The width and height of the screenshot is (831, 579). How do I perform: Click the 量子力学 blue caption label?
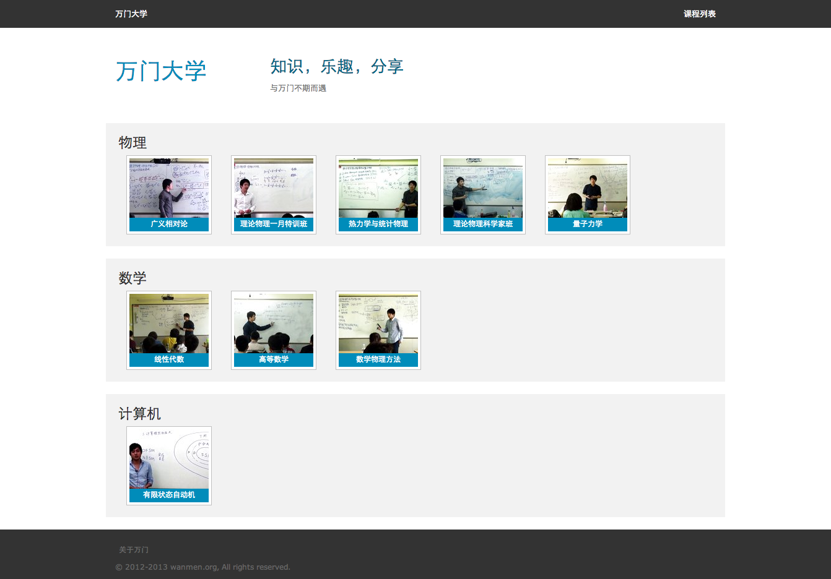[588, 224]
